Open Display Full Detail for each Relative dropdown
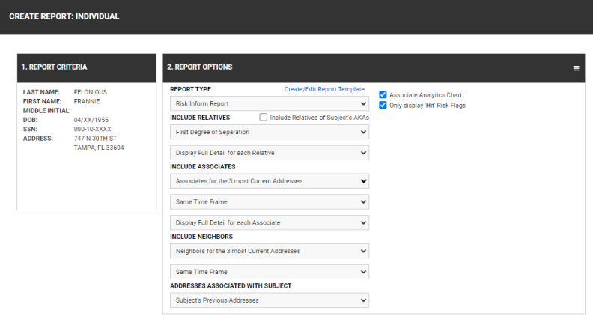593x334 pixels. coord(269,153)
